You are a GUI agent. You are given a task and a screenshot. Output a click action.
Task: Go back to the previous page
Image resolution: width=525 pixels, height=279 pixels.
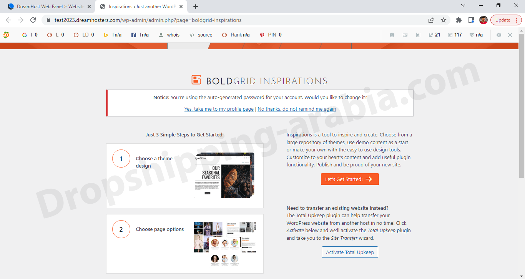coord(8,20)
